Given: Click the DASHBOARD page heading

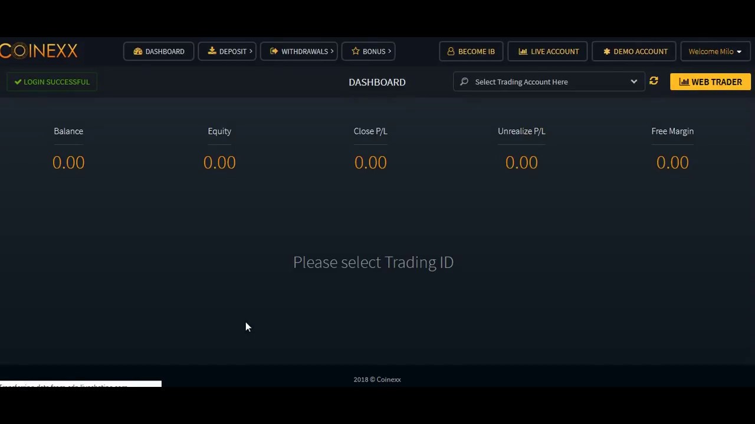Looking at the screenshot, I should [x=377, y=82].
